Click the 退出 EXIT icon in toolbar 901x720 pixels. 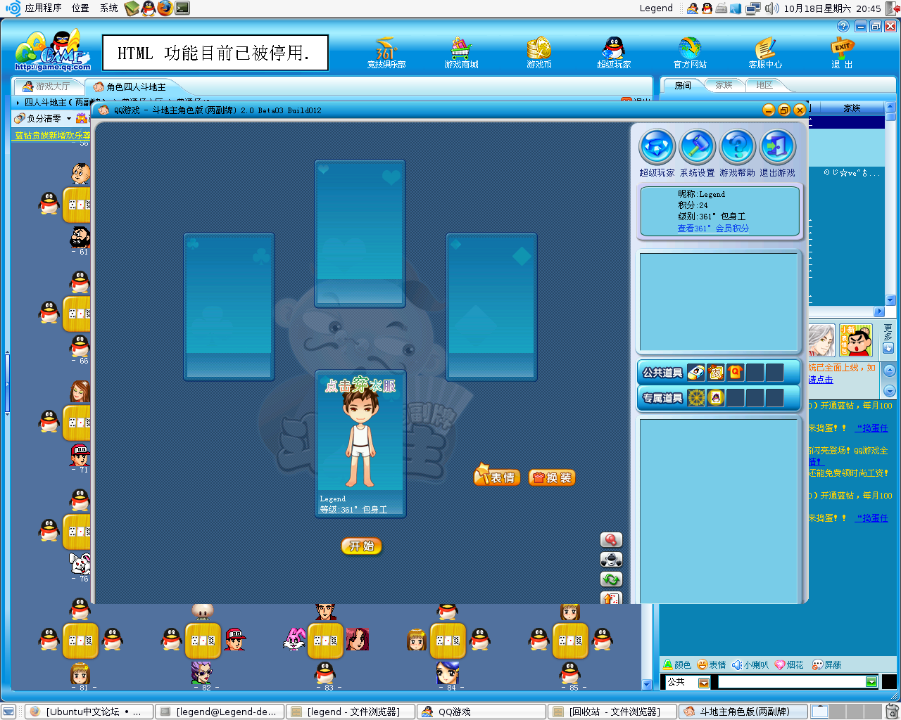[842, 53]
